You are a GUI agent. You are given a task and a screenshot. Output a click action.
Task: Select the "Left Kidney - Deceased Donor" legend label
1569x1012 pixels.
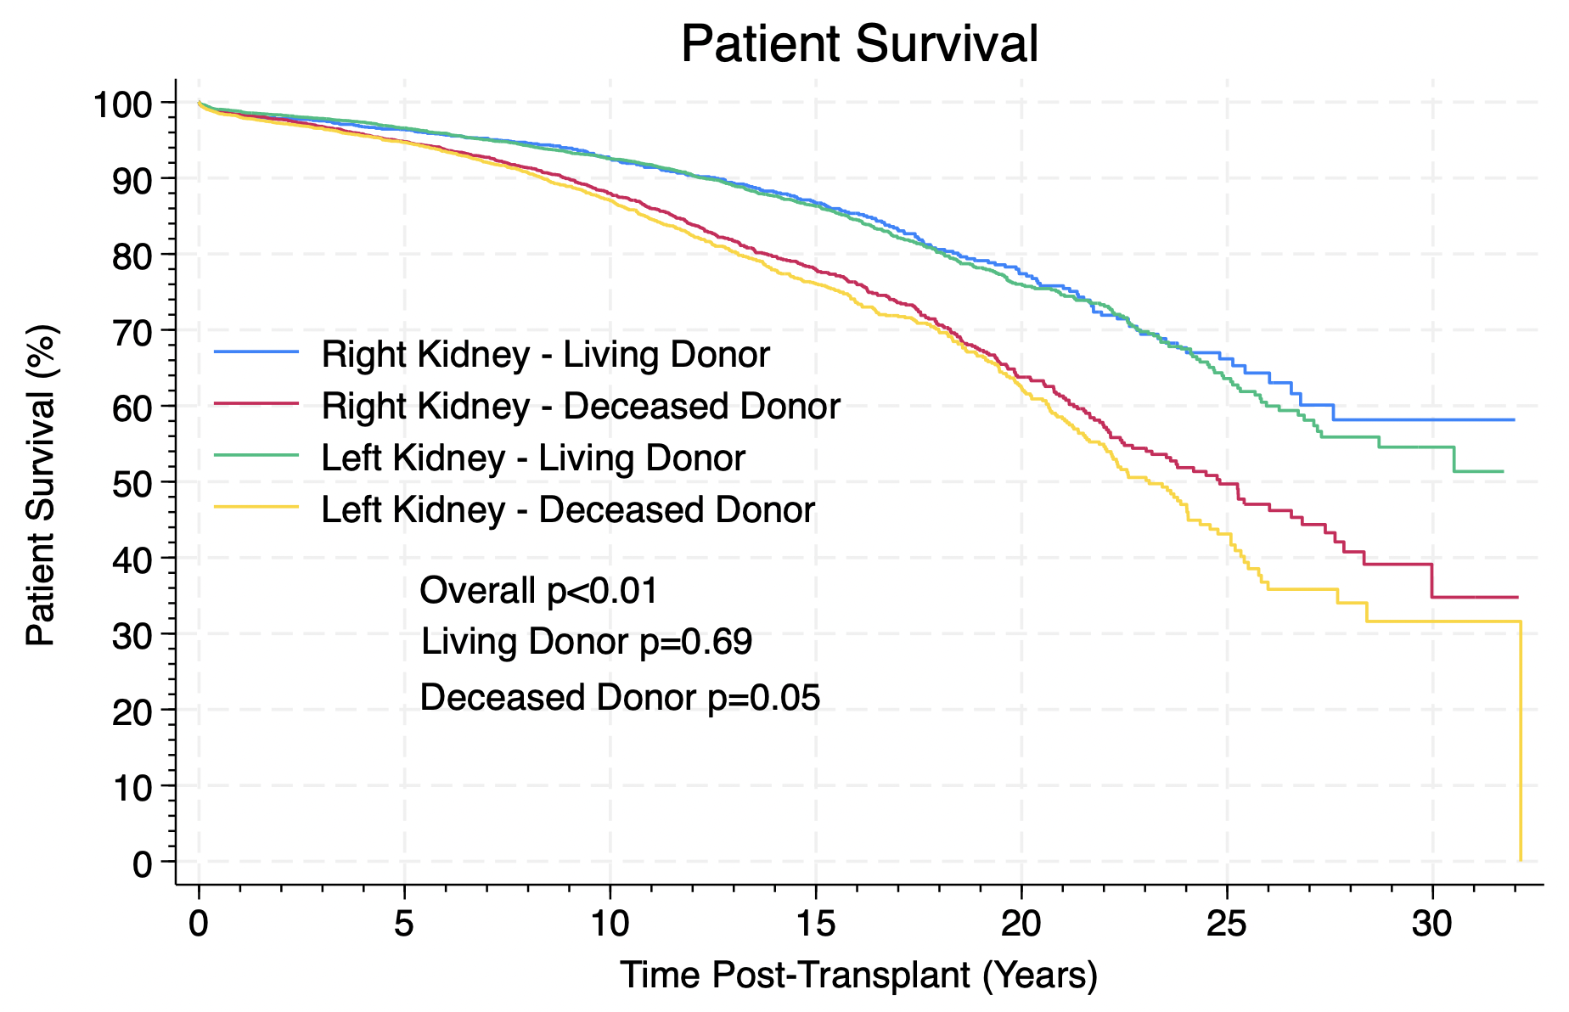pos(568,510)
